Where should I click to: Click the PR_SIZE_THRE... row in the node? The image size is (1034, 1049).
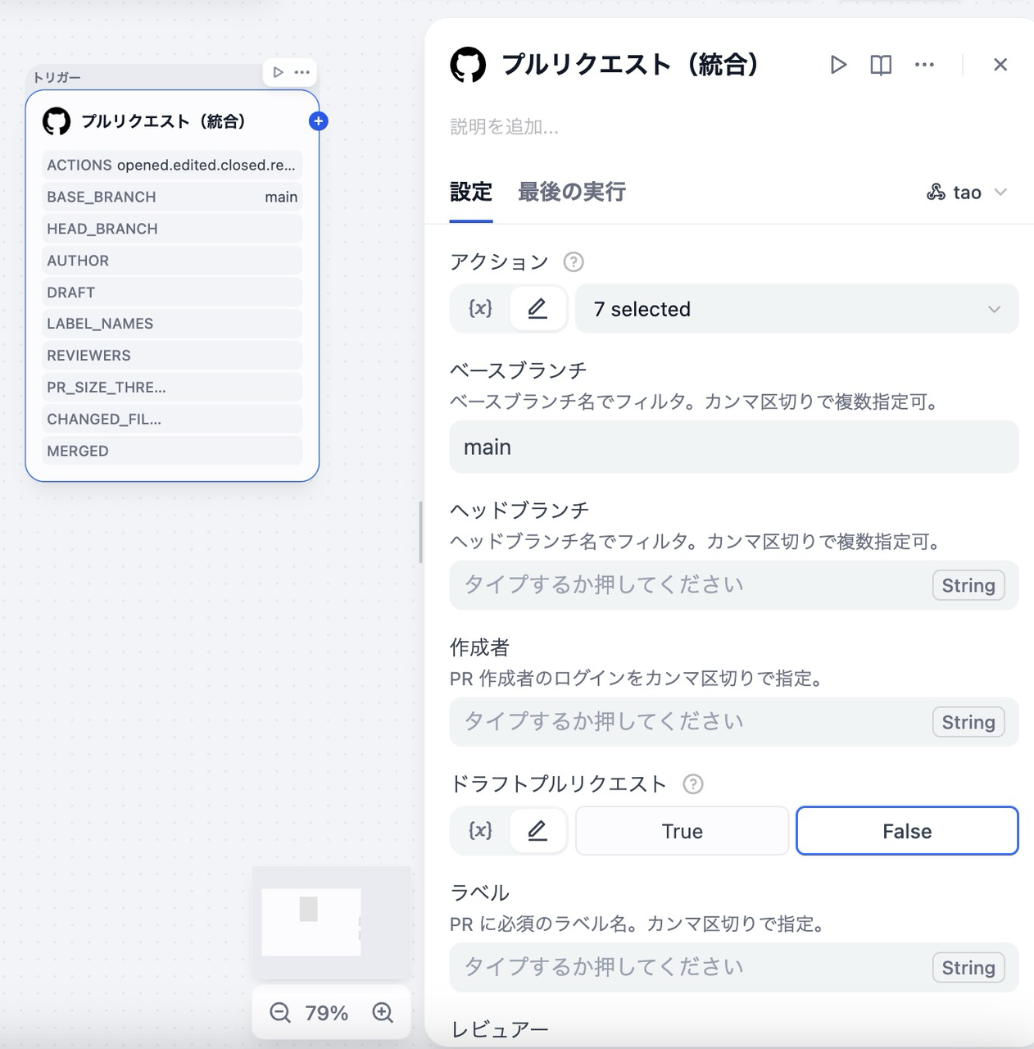(172, 388)
